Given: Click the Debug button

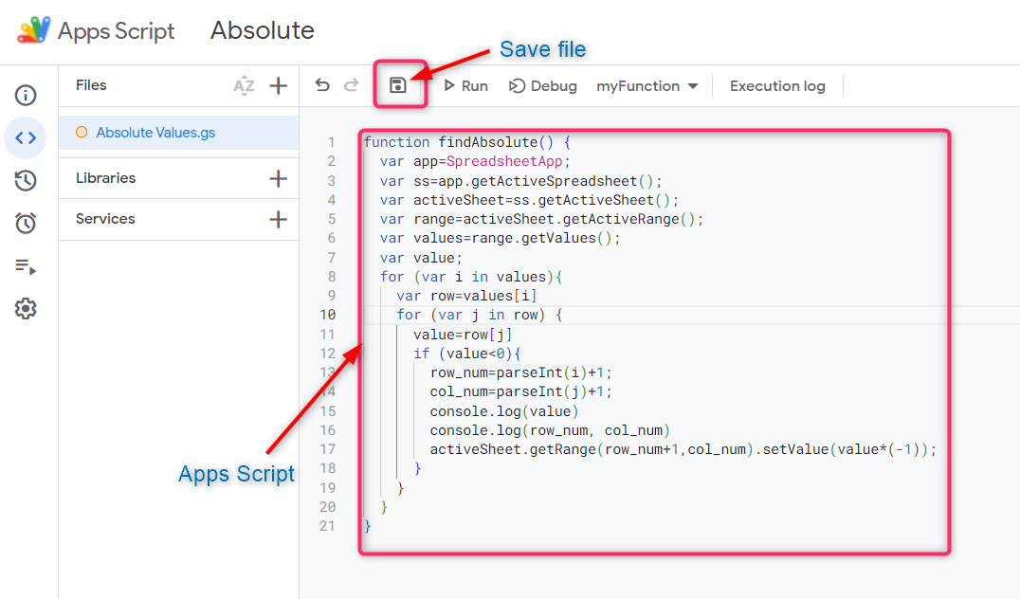Looking at the screenshot, I should (x=543, y=86).
